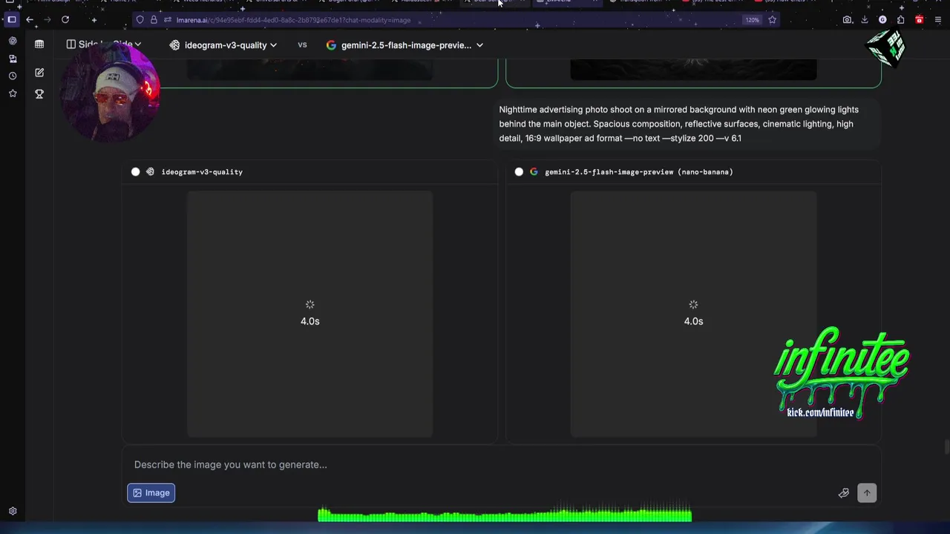Click the previous gemini result image above

click(693, 71)
